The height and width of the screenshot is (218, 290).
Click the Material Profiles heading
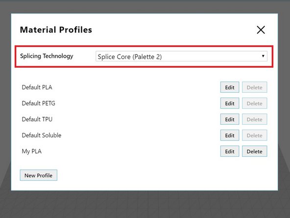(56, 29)
